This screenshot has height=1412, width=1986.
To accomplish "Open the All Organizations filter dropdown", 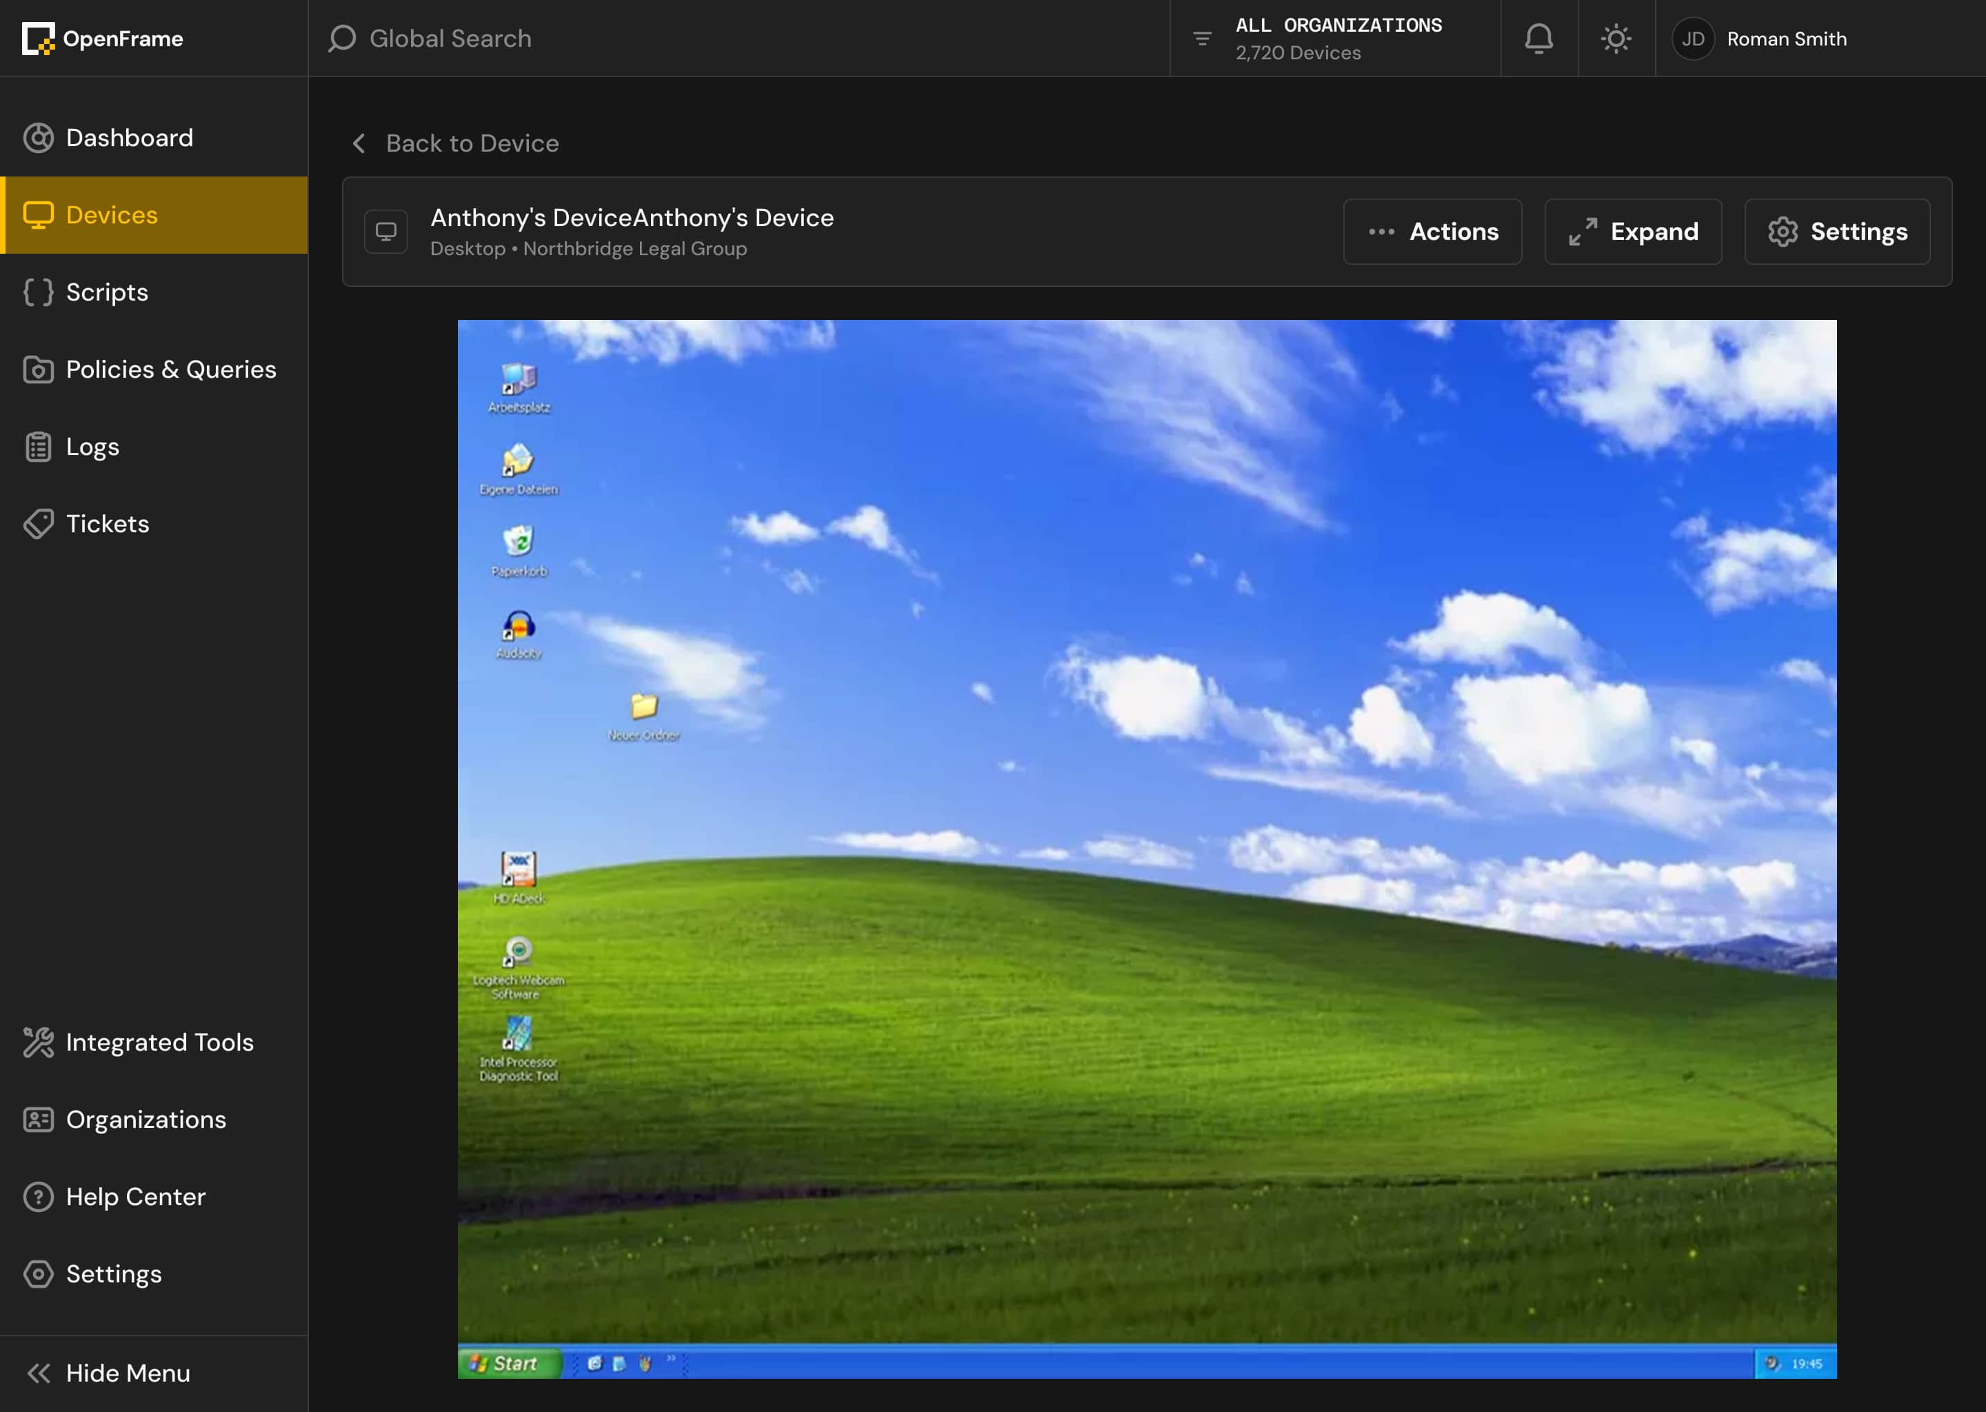I will [x=1335, y=38].
